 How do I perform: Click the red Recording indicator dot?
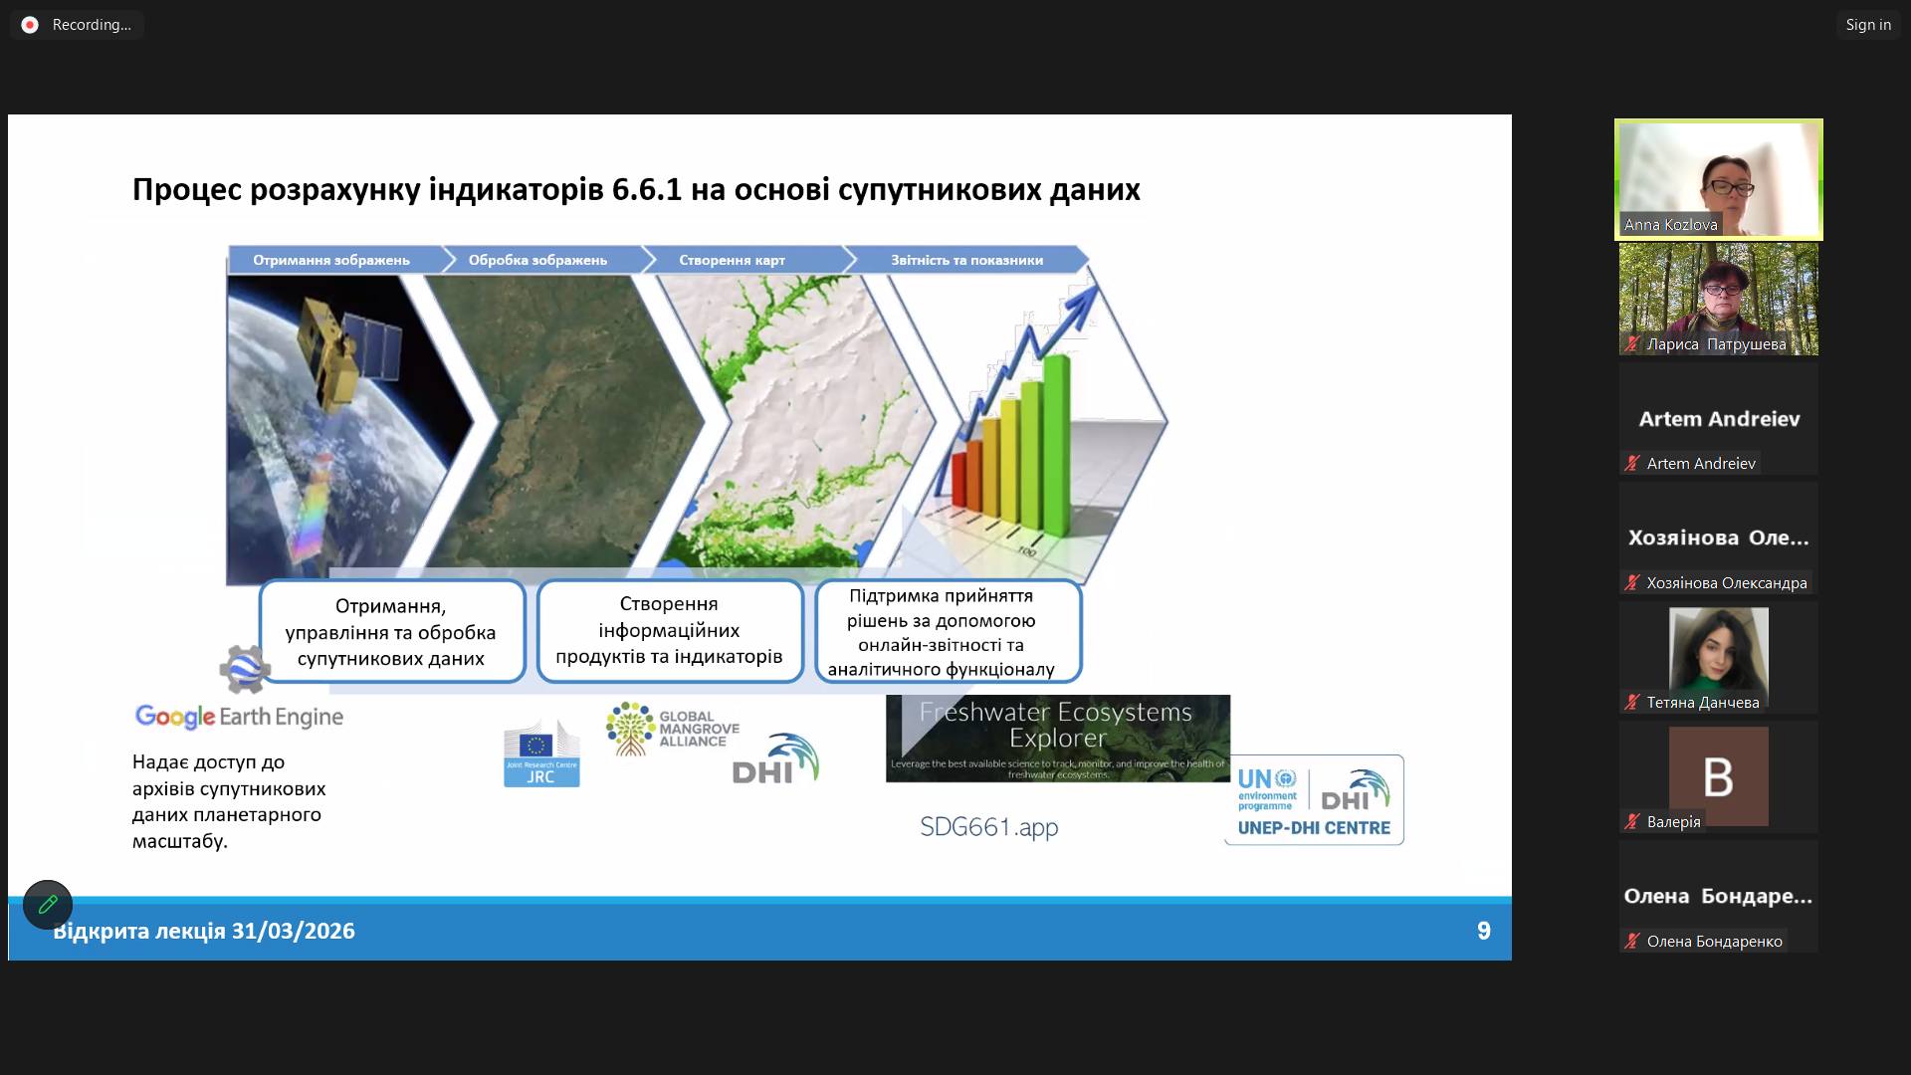pyautogui.click(x=30, y=25)
